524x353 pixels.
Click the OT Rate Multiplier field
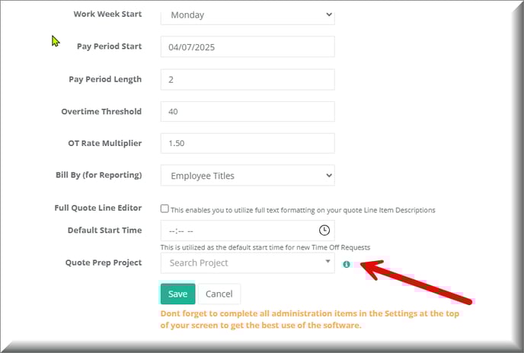point(248,143)
